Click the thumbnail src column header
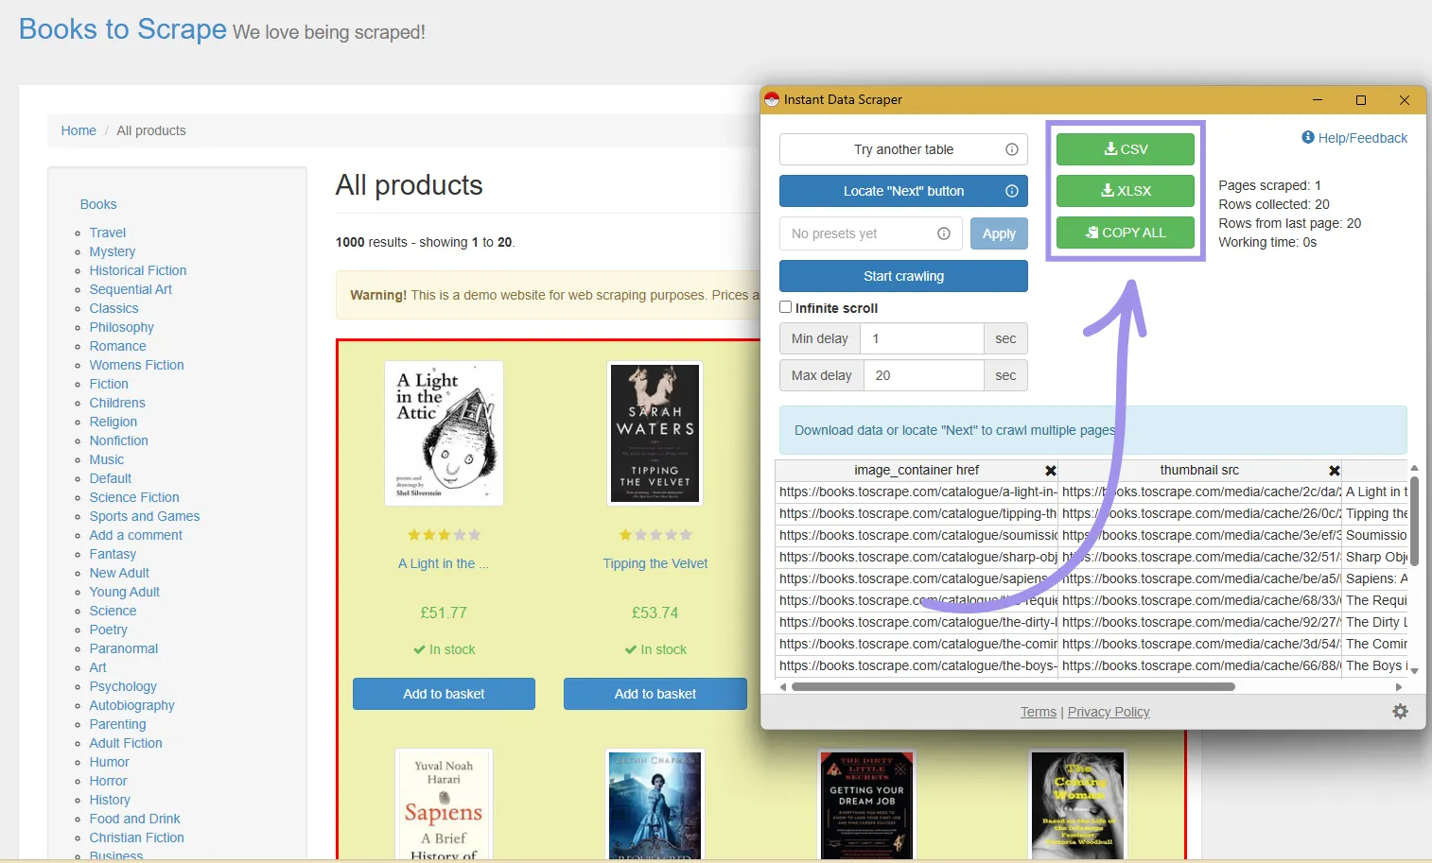This screenshot has width=1432, height=863. pyautogui.click(x=1199, y=470)
